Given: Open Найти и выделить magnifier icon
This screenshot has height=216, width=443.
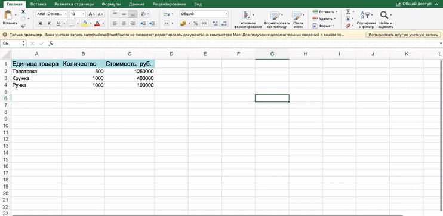Looking at the screenshot, I should pos(384,16).
